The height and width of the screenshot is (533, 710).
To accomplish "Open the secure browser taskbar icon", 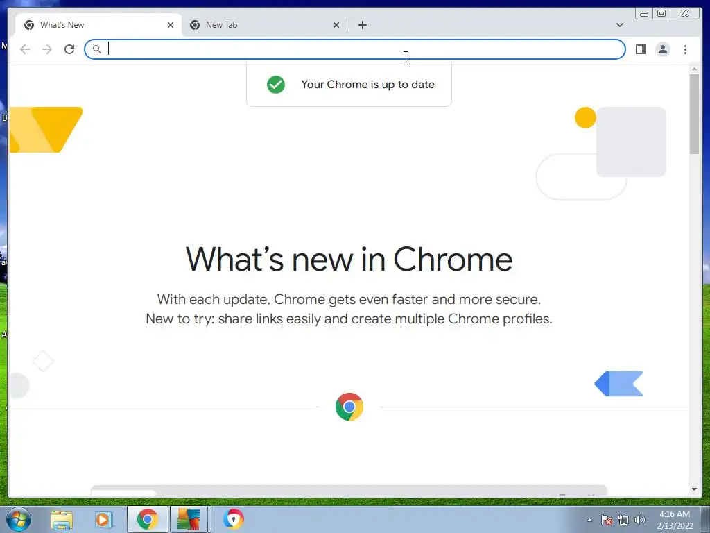I will tap(233, 519).
